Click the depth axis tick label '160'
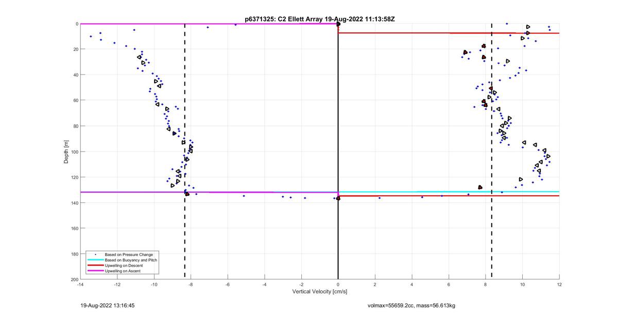618x314 pixels. click(74, 228)
